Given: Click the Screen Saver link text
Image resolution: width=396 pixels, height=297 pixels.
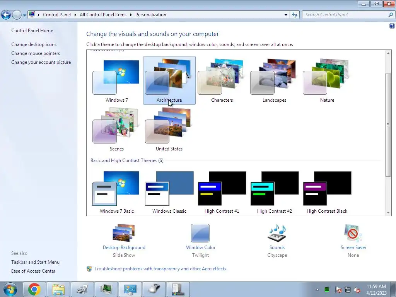Looking at the screenshot, I should (x=353, y=247).
